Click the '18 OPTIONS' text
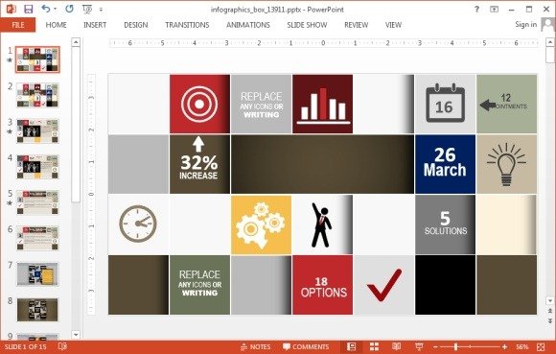The image size is (556, 354). tap(323, 287)
